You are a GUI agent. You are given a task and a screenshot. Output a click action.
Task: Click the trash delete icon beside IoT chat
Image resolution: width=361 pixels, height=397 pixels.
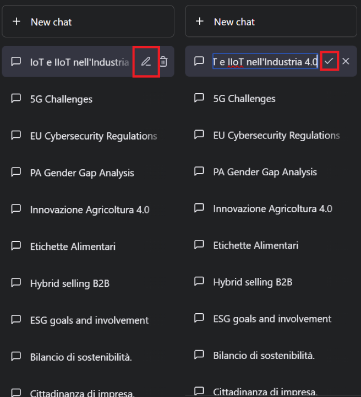pyautogui.click(x=163, y=62)
